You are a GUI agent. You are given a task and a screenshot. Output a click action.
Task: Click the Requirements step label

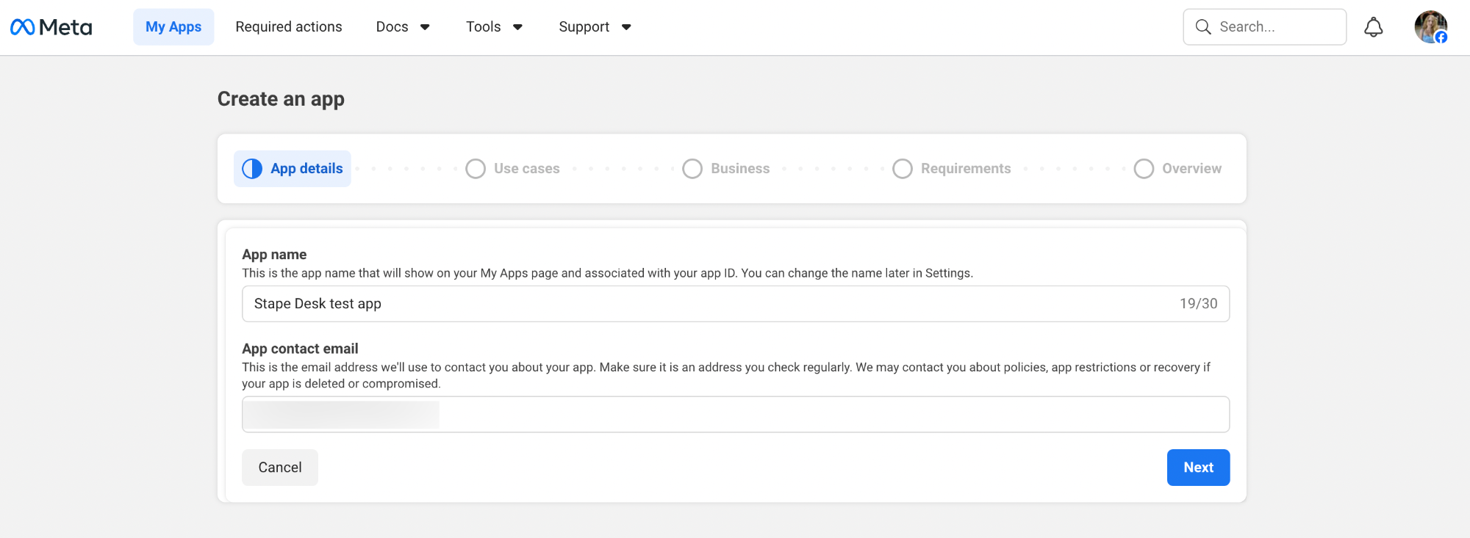[x=966, y=169]
